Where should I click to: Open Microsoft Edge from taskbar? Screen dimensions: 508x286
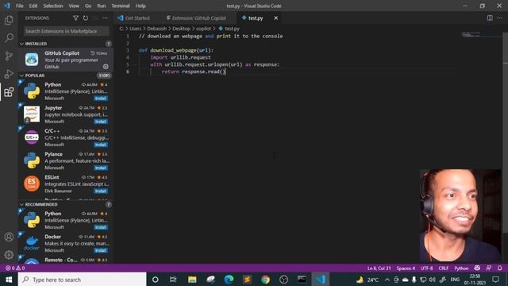pos(229,280)
